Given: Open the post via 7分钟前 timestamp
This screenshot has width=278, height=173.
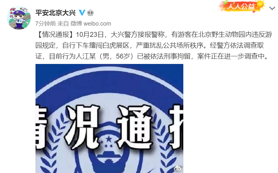Looking at the screenshot, I should pyautogui.click(x=45, y=24).
